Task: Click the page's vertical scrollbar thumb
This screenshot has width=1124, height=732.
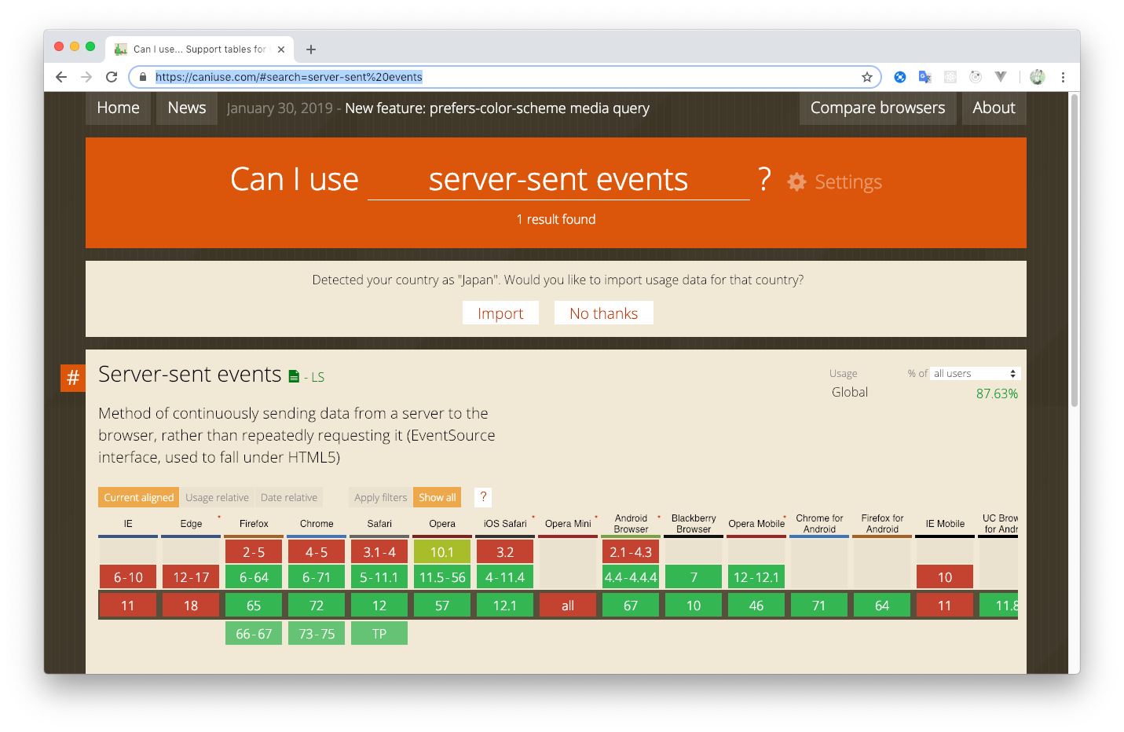Action: pyautogui.click(x=1075, y=251)
